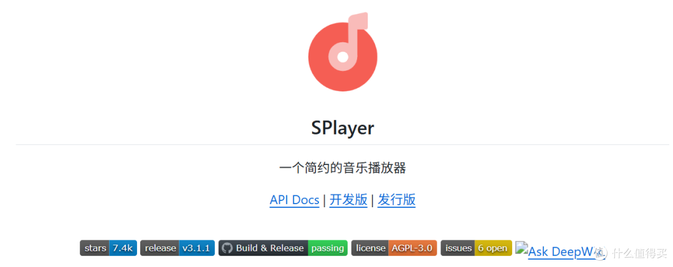Click the license AGPL-3.0 badge
The width and height of the screenshot is (673, 267).
pyautogui.click(x=394, y=248)
